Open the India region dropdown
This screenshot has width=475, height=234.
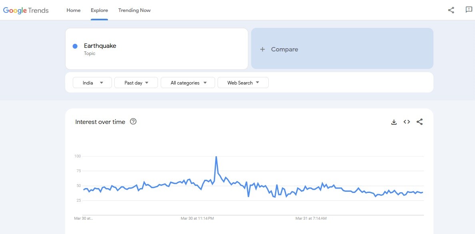tap(92, 83)
